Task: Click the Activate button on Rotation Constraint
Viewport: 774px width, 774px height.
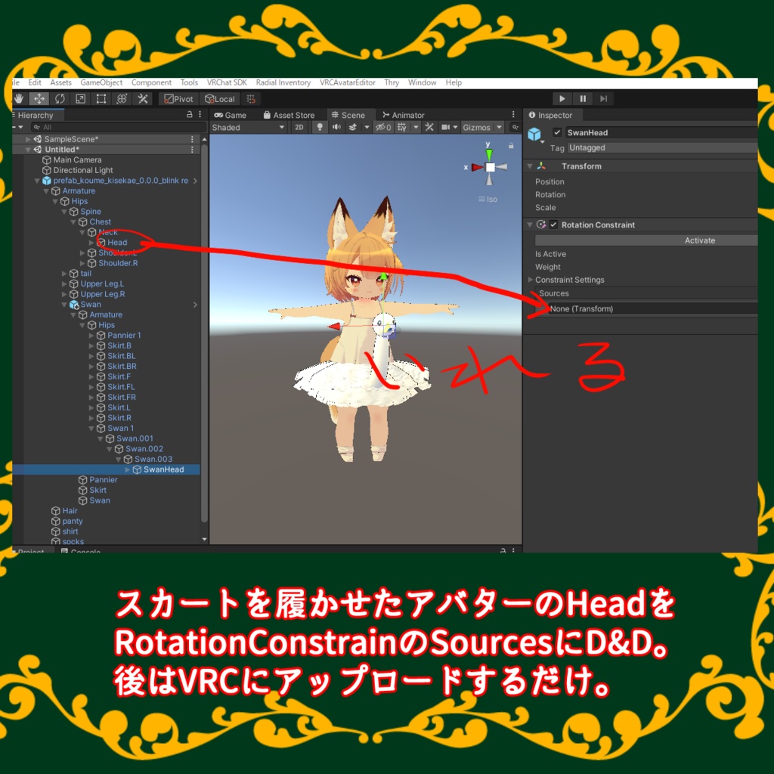Action: pos(699,240)
